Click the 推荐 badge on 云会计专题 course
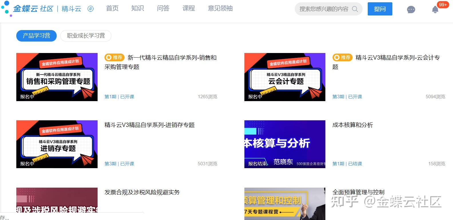Screen dimensions: 453x220 (342, 57)
